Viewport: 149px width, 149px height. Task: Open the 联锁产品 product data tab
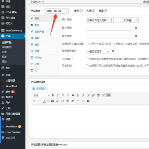pos(44,32)
